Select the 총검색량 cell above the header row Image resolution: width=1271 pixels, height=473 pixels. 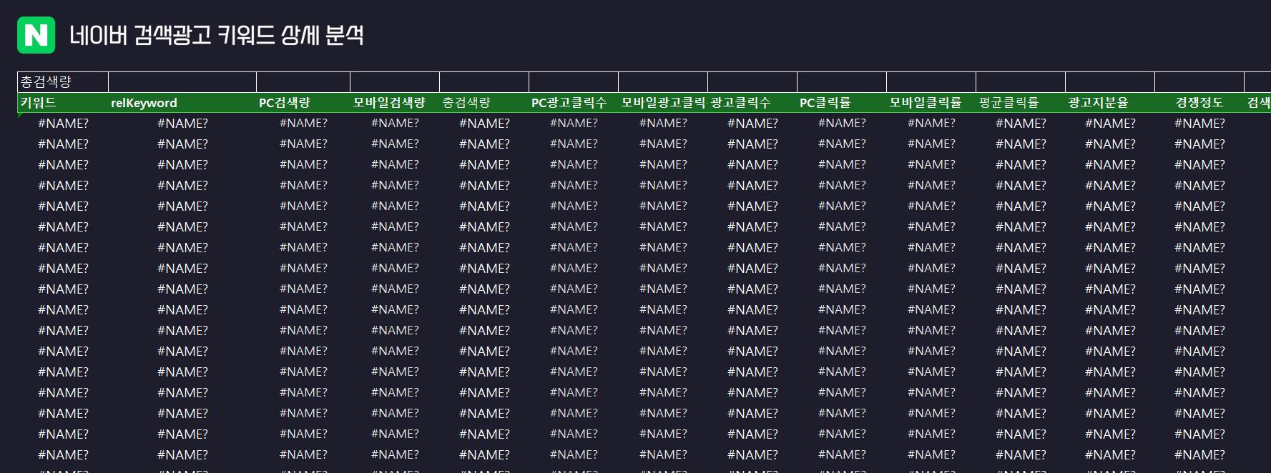point(62,81)
